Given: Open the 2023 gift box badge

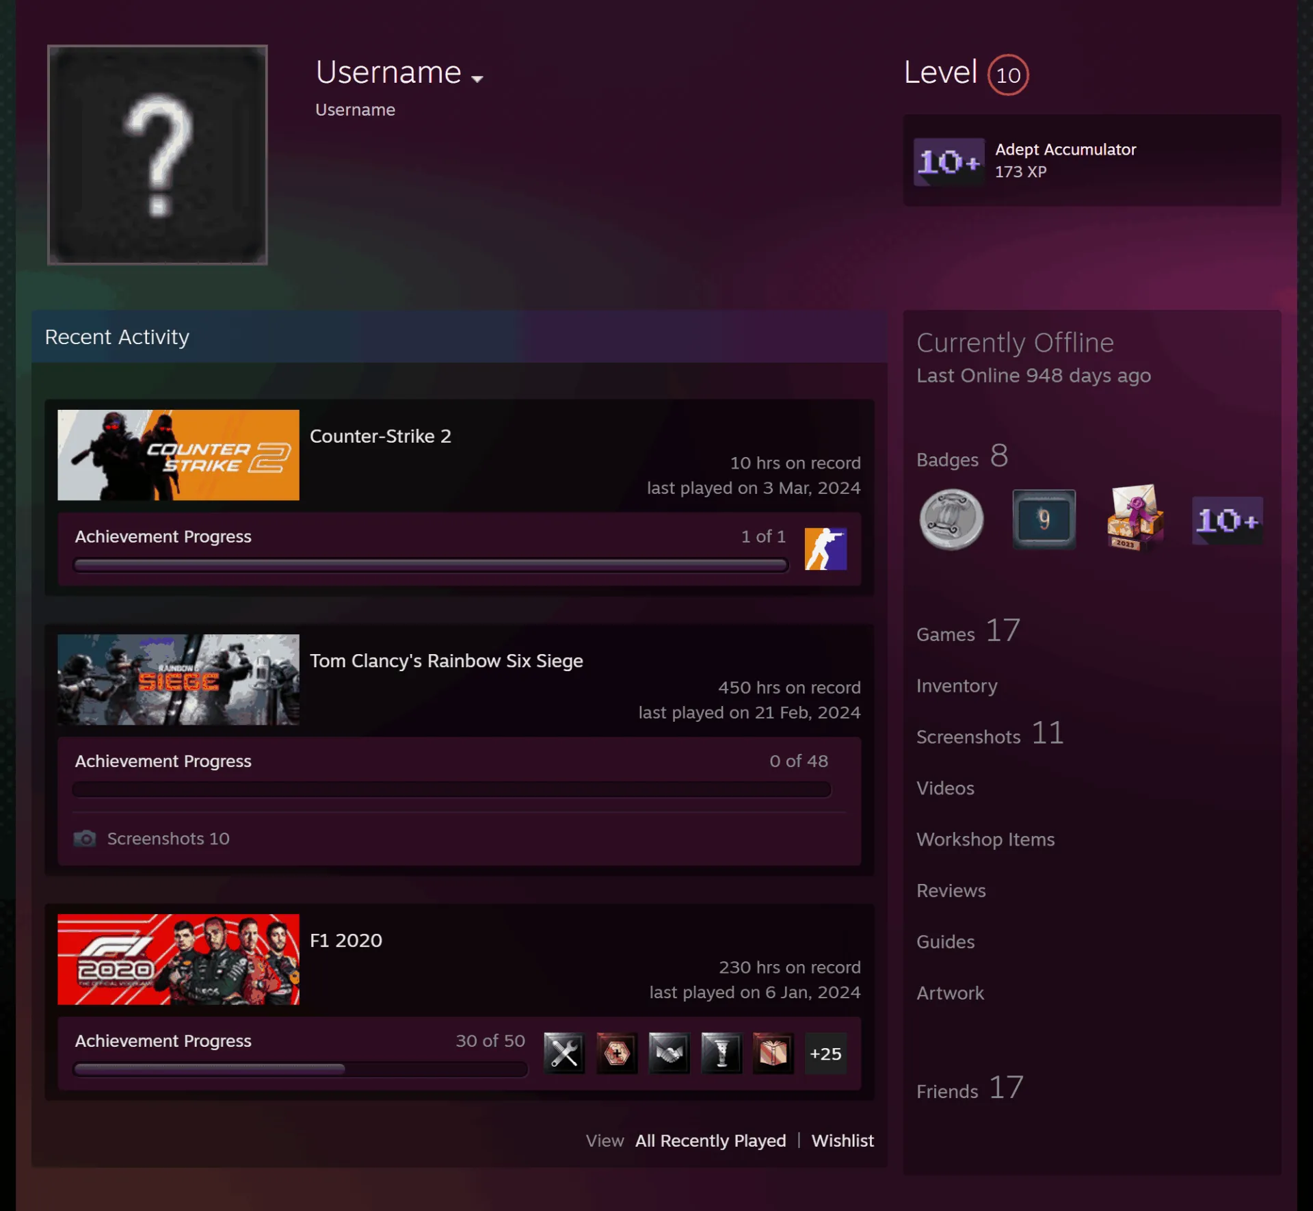Looking at the screenshot, I should point(1135,518).
